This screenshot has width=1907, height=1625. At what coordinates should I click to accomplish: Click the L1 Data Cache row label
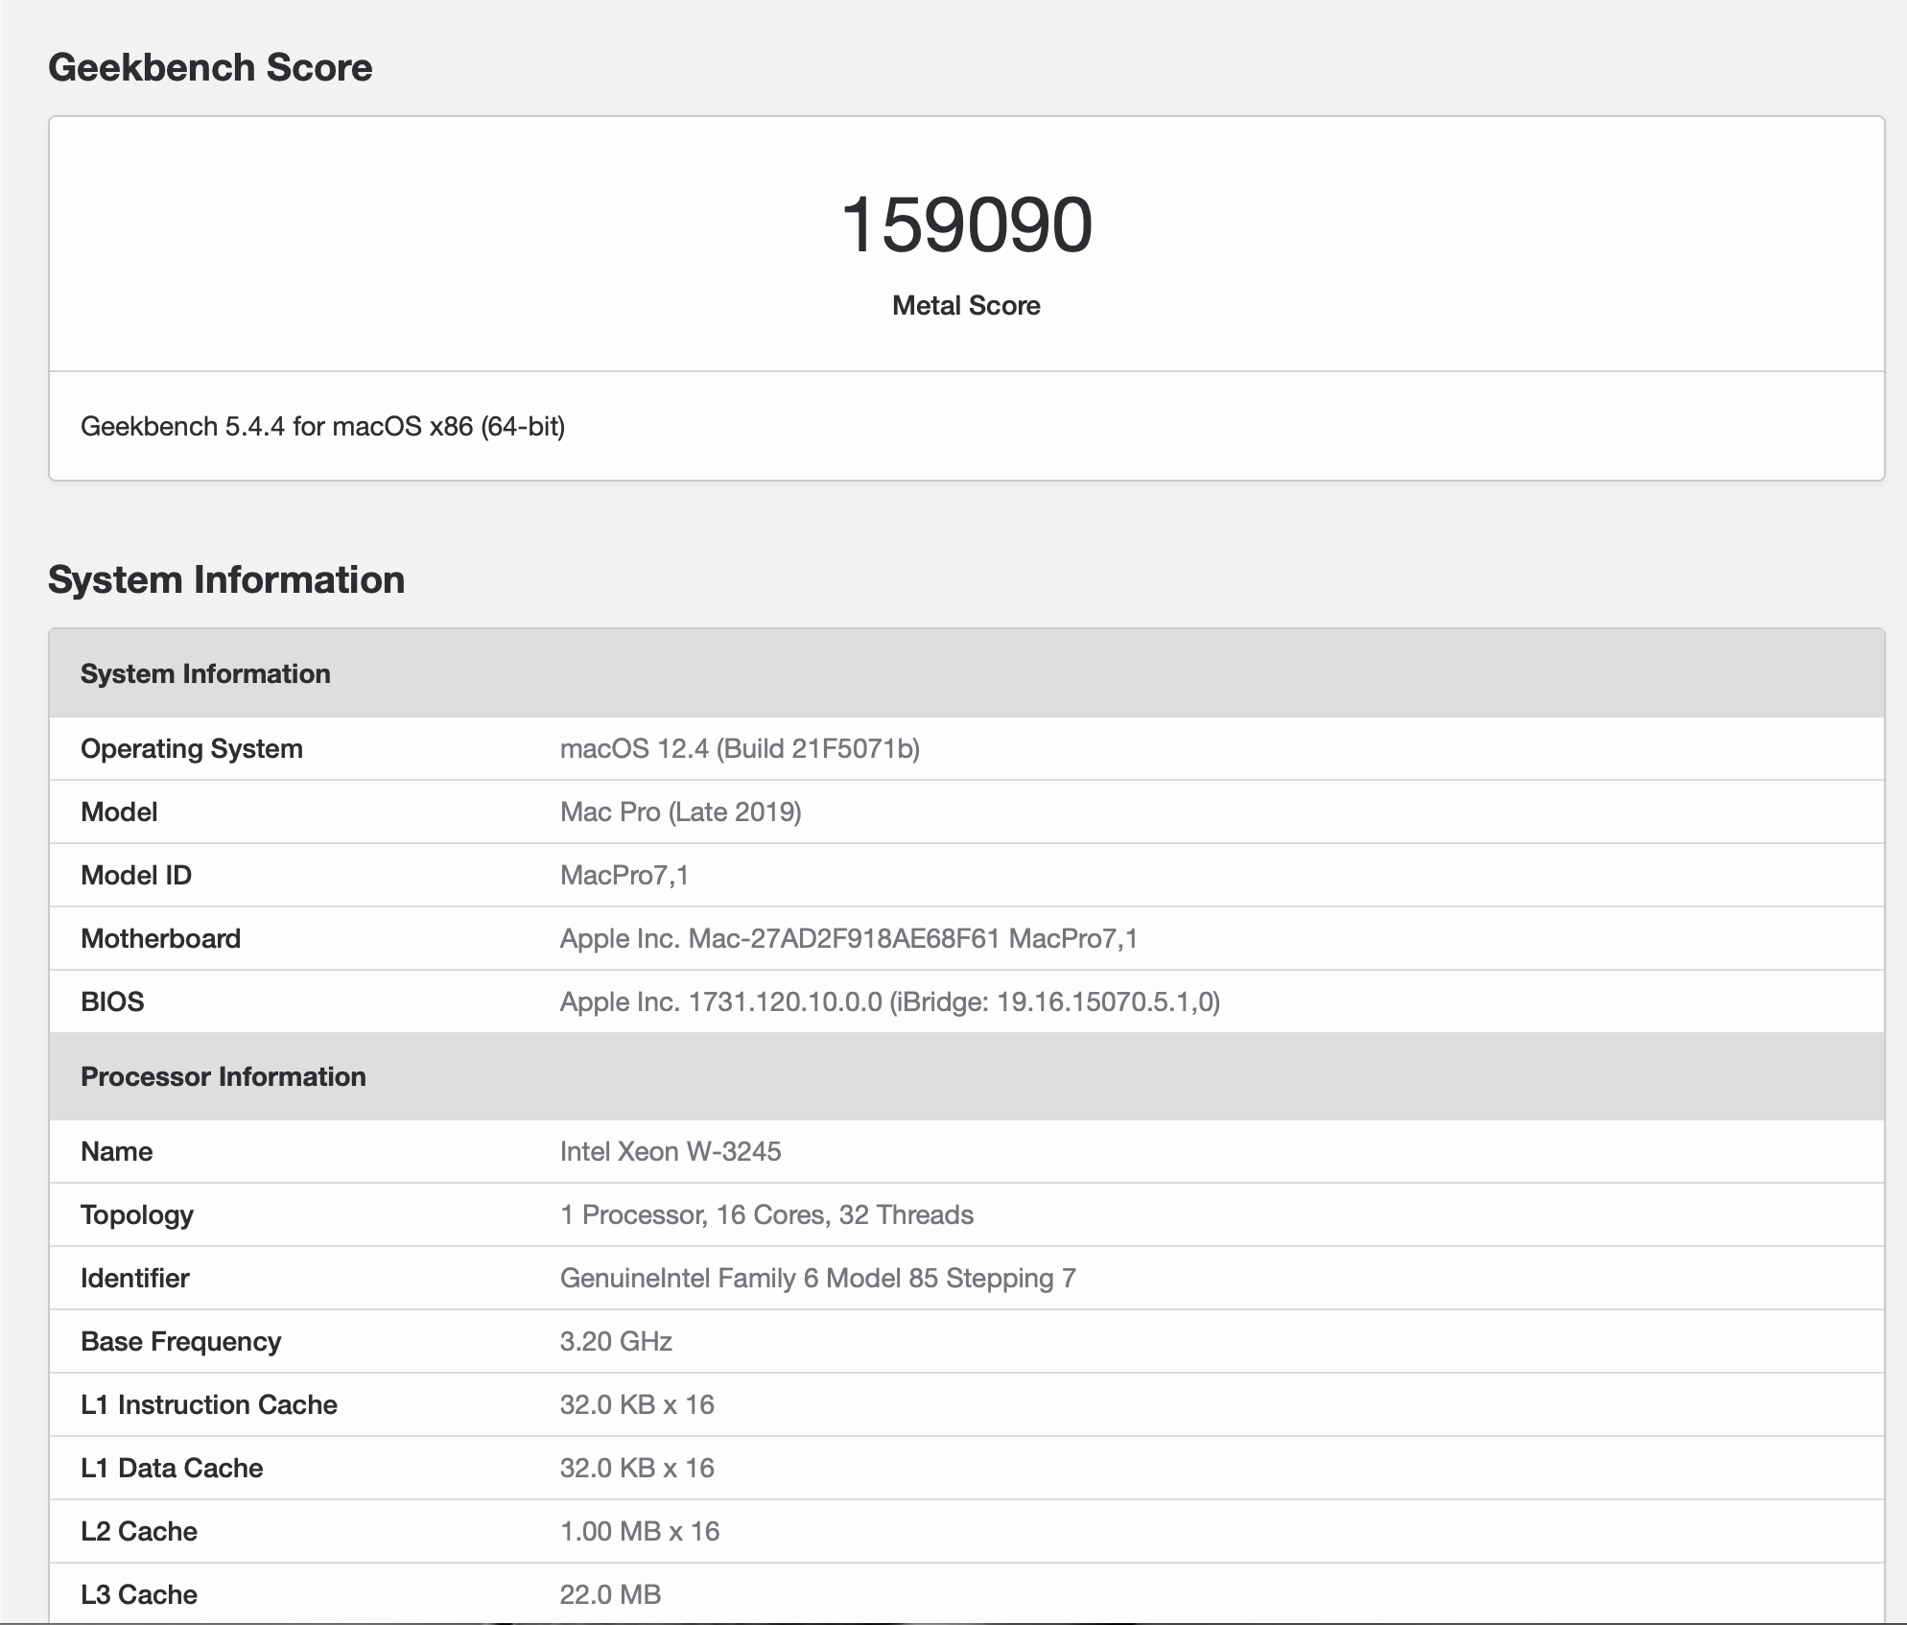(x=172, y=1468)
